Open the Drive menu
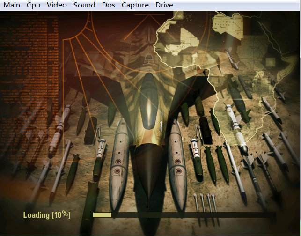Image resolution: width=301 pixels, height=236 pixels. tap(164, 5)
